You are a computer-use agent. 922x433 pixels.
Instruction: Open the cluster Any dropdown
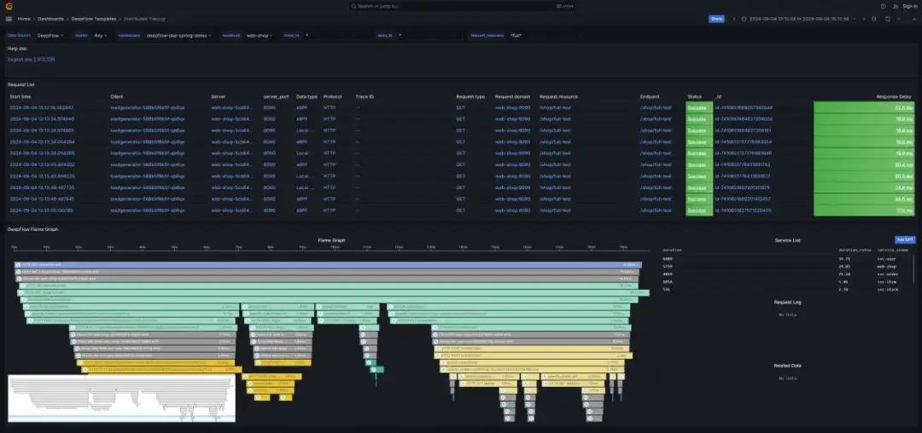(x=101, y=35)
